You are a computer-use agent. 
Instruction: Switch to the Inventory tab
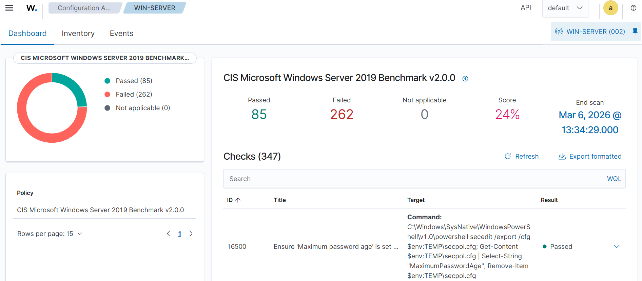pyautogui.click(x=78, y=33)
